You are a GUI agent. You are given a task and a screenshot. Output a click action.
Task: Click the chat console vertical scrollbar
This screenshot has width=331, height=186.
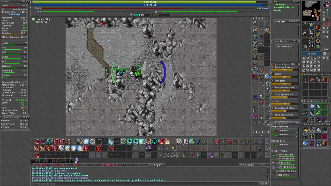tap(268, 174)
